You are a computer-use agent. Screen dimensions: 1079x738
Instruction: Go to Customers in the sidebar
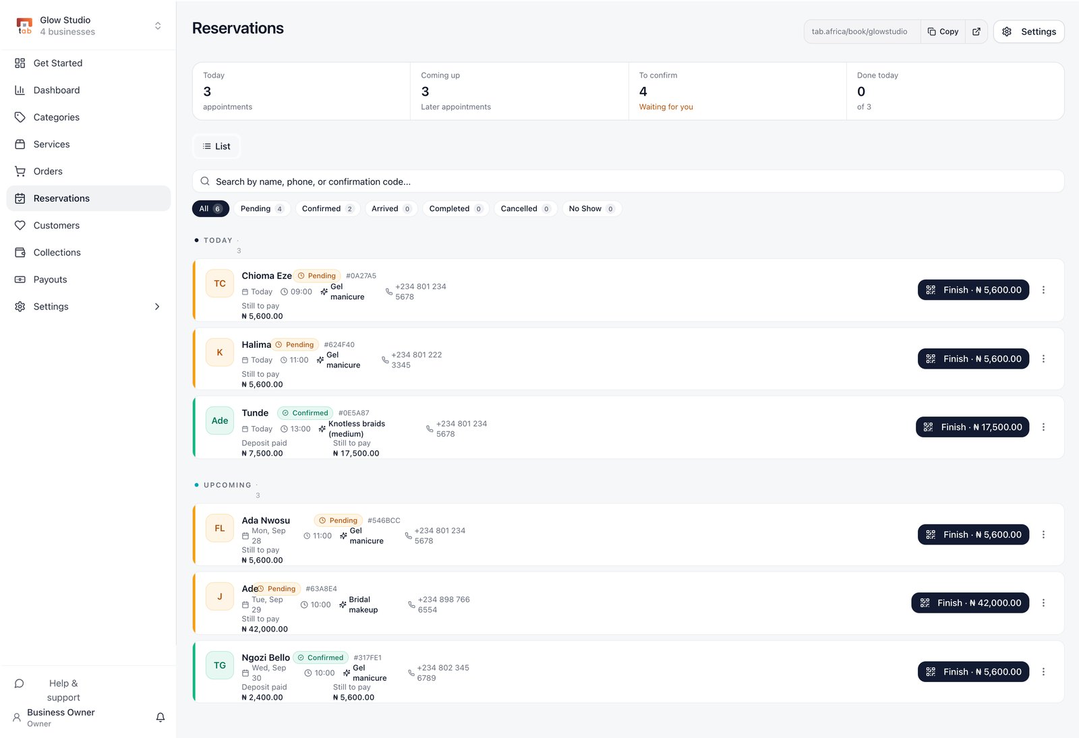88,225
